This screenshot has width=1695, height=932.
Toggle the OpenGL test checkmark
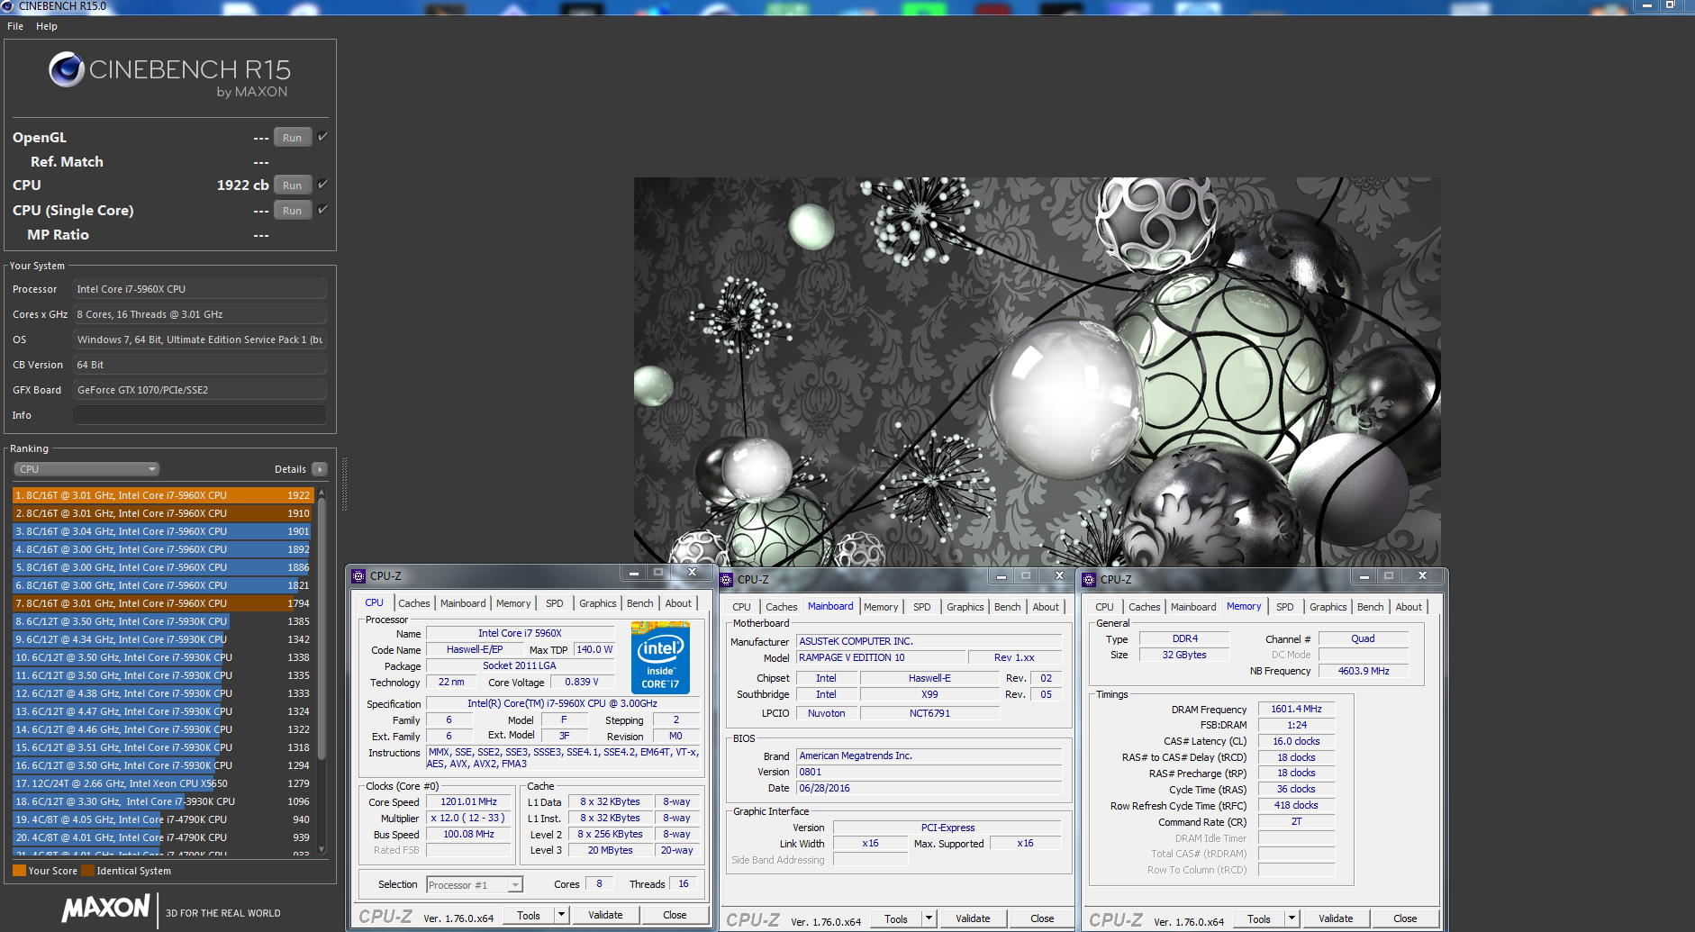click(x=322, y=137)
